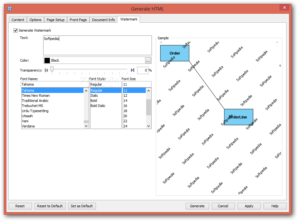The width and height of the screenshot is (298, 221).
Task: Select font size 11 in list
Action: click(134, 90)
